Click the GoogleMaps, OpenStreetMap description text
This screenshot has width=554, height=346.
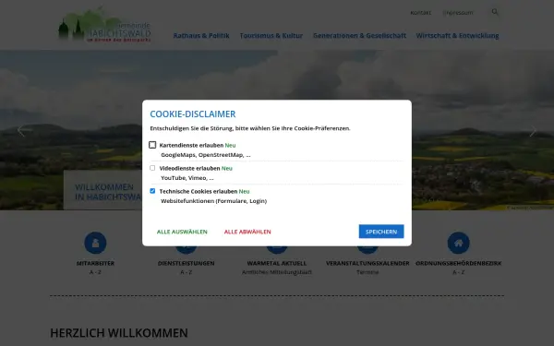point(206,155)
